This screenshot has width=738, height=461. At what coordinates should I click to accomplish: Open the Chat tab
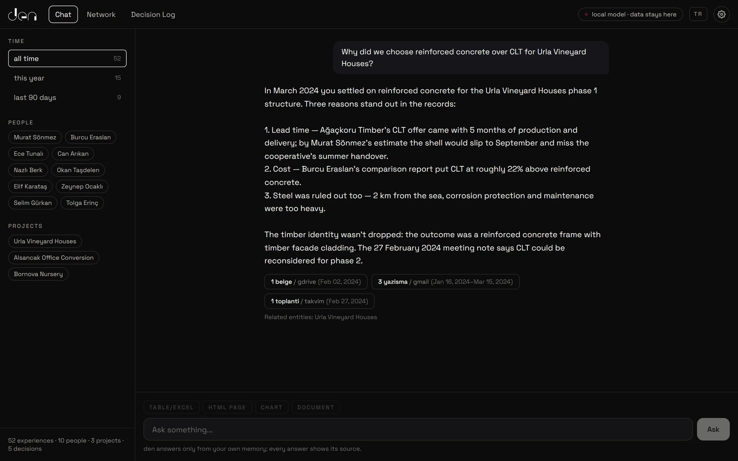[x=63, y=14]
